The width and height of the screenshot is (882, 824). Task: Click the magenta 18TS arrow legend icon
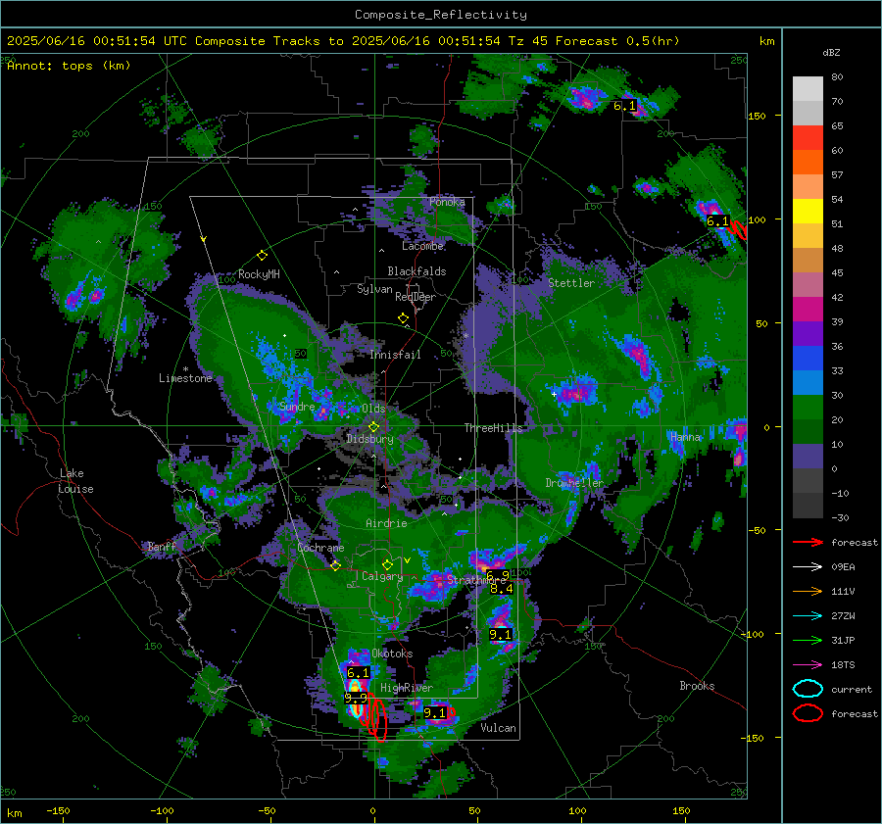tap(808, 665)
